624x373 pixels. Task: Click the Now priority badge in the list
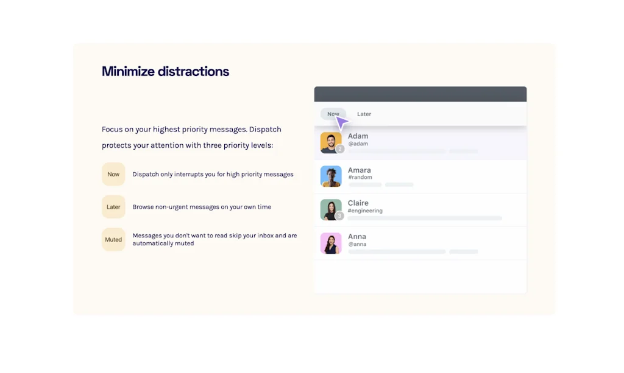333,114
